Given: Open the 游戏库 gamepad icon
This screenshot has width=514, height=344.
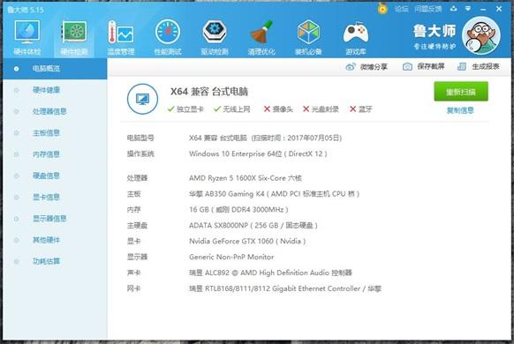Looking at the screenshot, I should [x=356, y=37].
